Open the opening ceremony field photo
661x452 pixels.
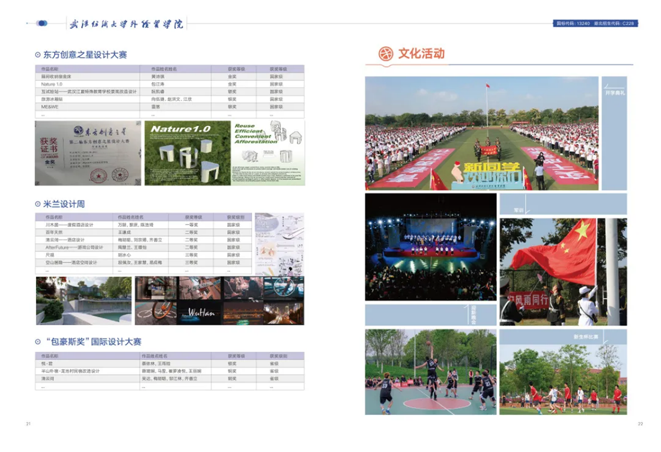(481, 133)
